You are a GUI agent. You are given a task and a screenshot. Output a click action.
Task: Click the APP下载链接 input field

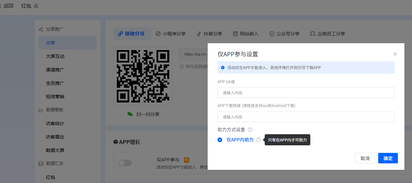(306, 117)
